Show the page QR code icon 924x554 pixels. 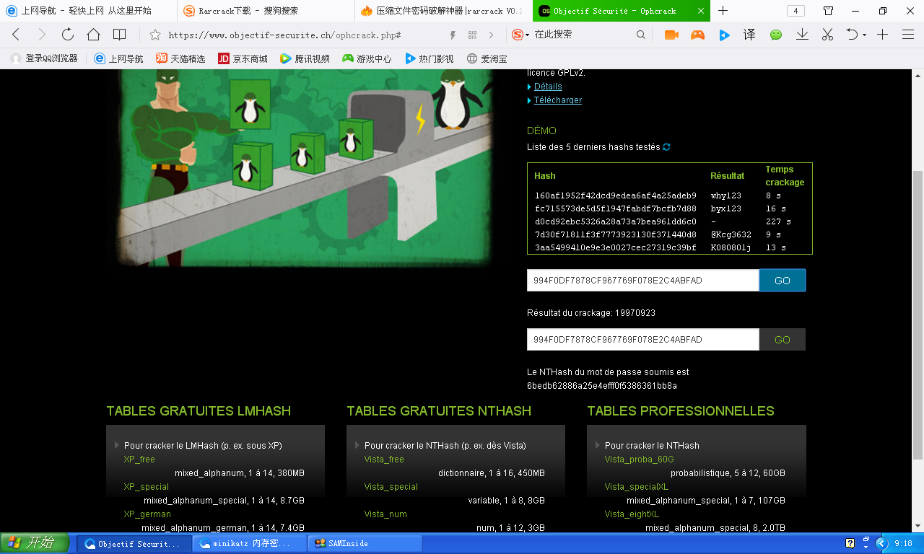(473, 35)
